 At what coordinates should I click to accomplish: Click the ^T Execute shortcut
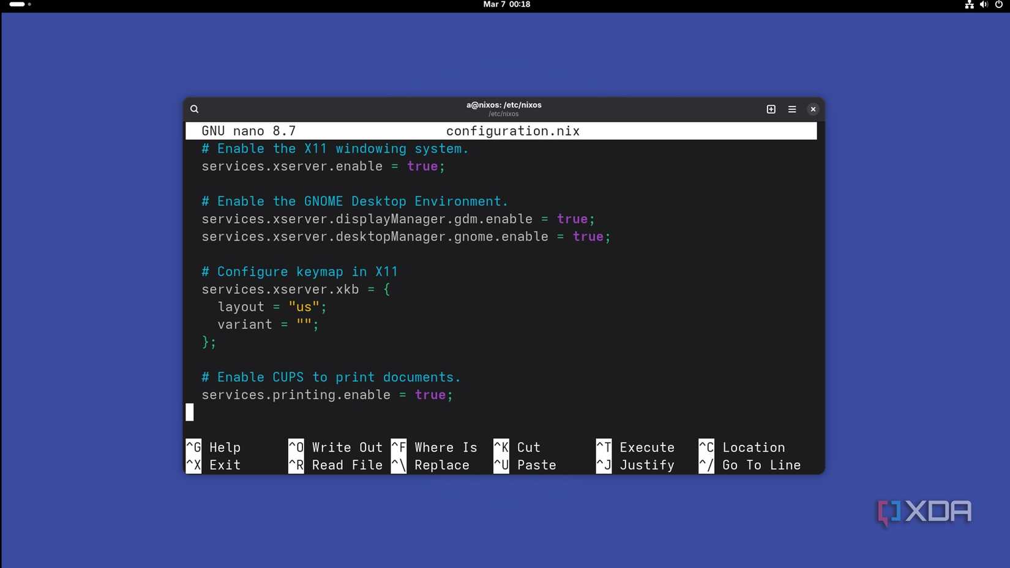tap(635, 447)
